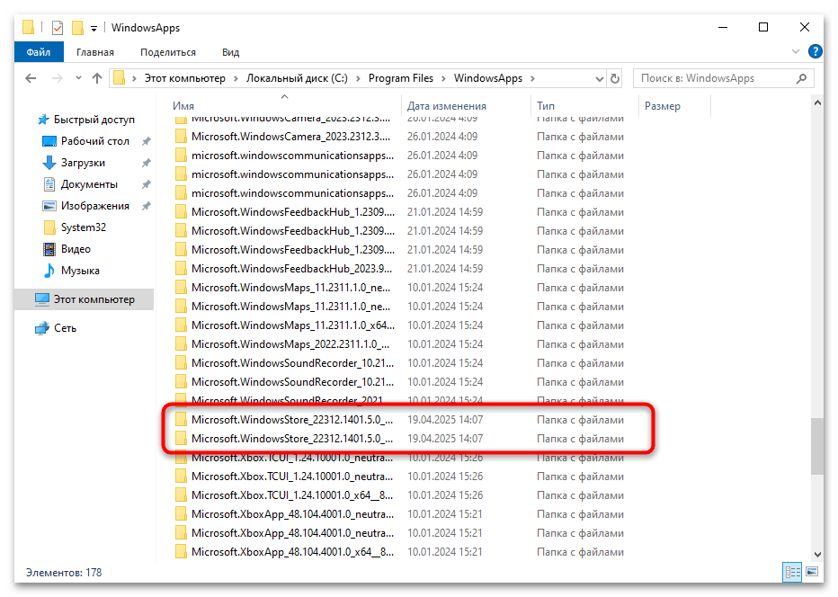Open System32 folder in sidebar
The width and height of the screenshot is (838, 597).
pos(75,227)
